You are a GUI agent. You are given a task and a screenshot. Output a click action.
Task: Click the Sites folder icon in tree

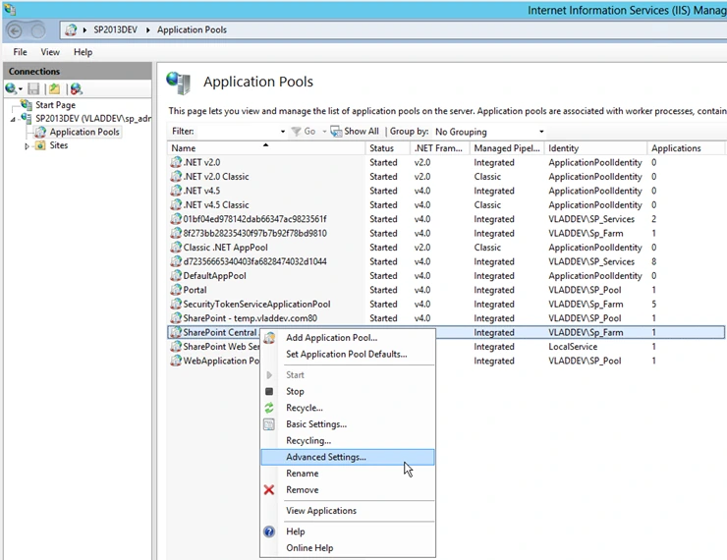(40, 145)
